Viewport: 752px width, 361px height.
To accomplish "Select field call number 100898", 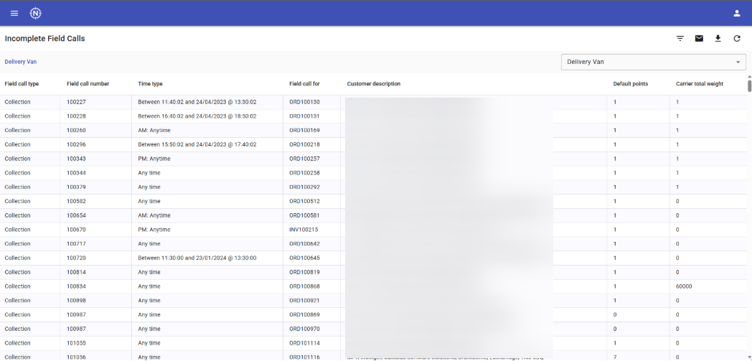I will click(76, 301).
